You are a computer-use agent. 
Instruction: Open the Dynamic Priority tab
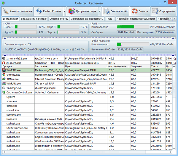click(59, 19)
